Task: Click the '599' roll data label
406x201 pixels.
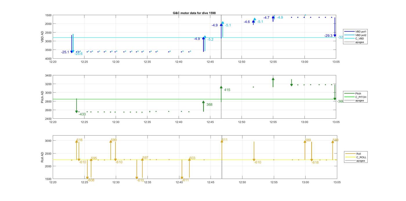Action: [x=114, y=140]
